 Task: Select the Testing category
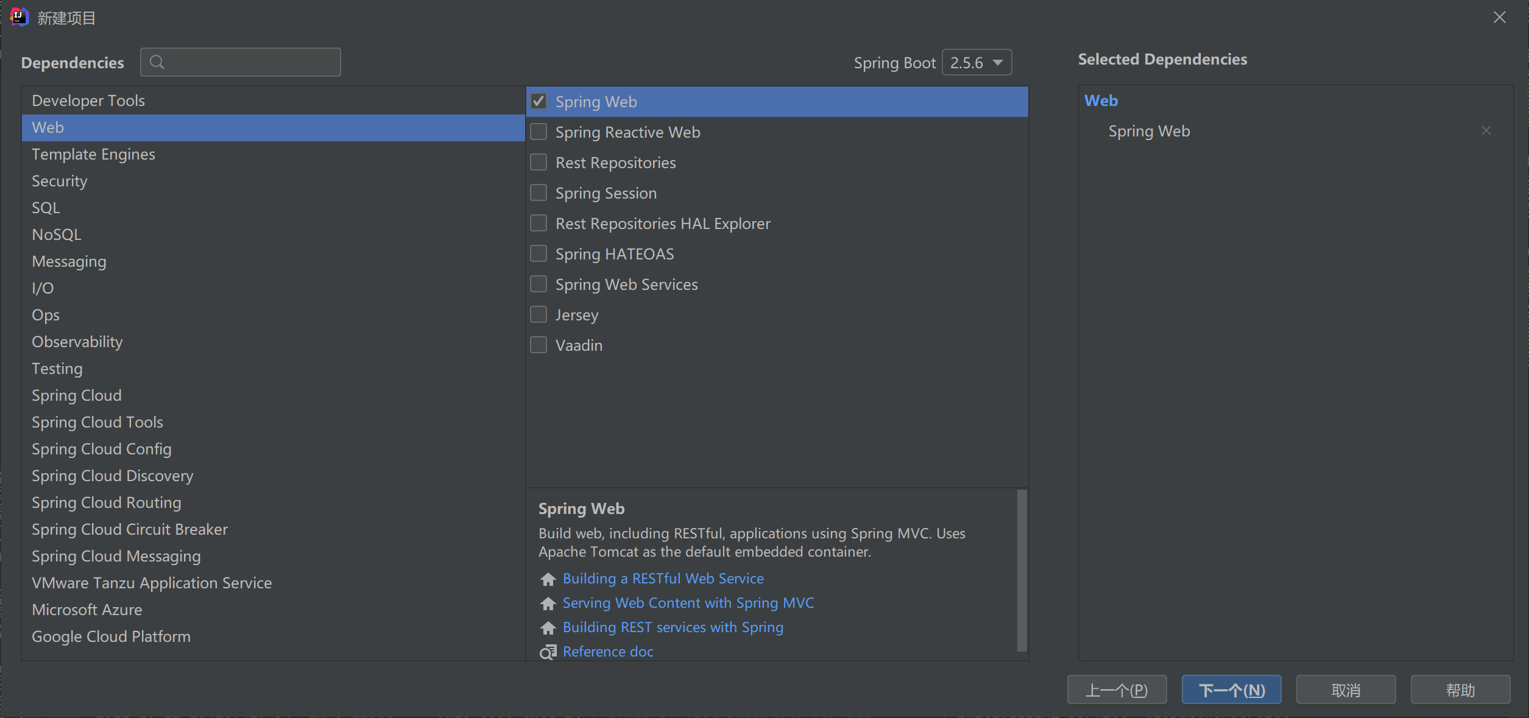click(x=57, y=368)
